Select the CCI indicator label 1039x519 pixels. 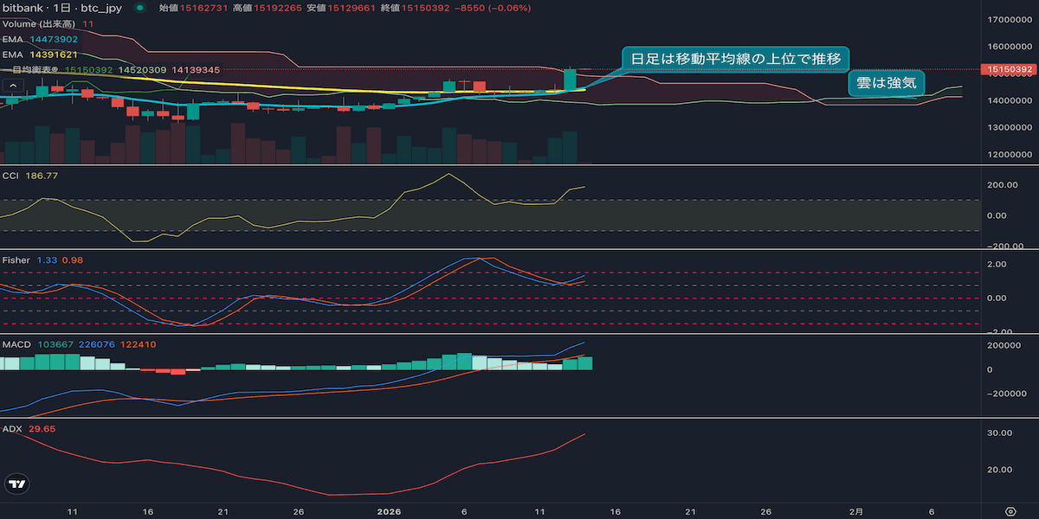click(x=11, y=176)
